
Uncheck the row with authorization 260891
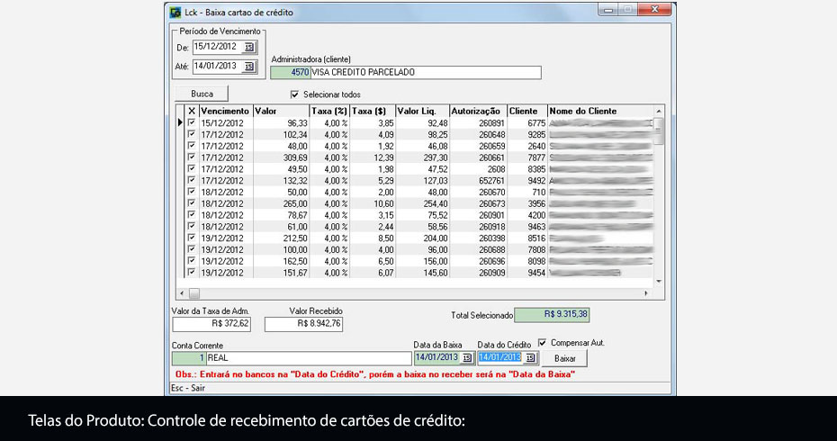pyautogui.click(x=191, y=122)
